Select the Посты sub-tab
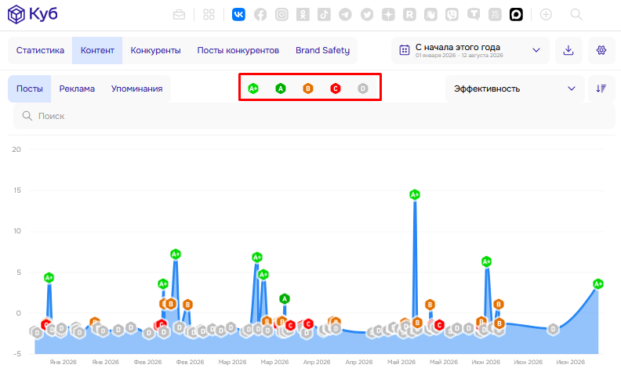 (x=30, y=88)
